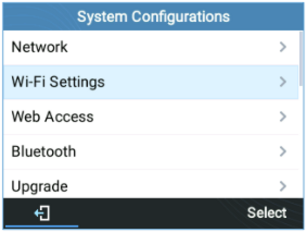The image size is (307, 232).
Task: Choose the Bluetooth menu entry
Action: click(x=151, y=151)
